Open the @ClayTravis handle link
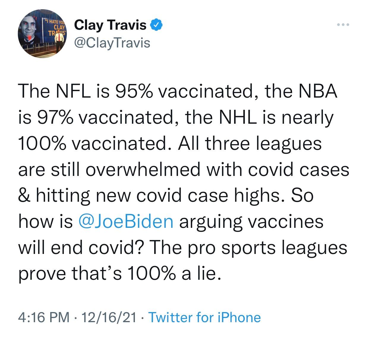 pyautogui.click(x=112, y=43)
